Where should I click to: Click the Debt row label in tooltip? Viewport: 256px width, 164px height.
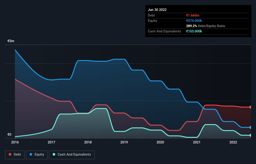pyautogui.click(x=151, y=15)
